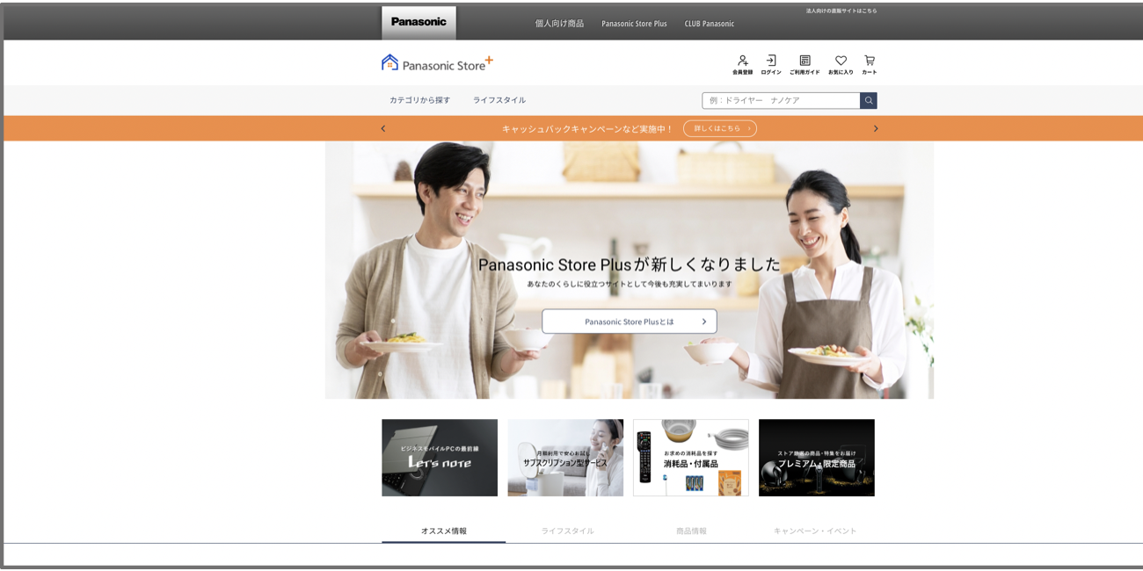This screenshot has height=571, width=1143.
Task: Open the サブスクリプション型サービス thumbnail
Action: click(565, 458)
